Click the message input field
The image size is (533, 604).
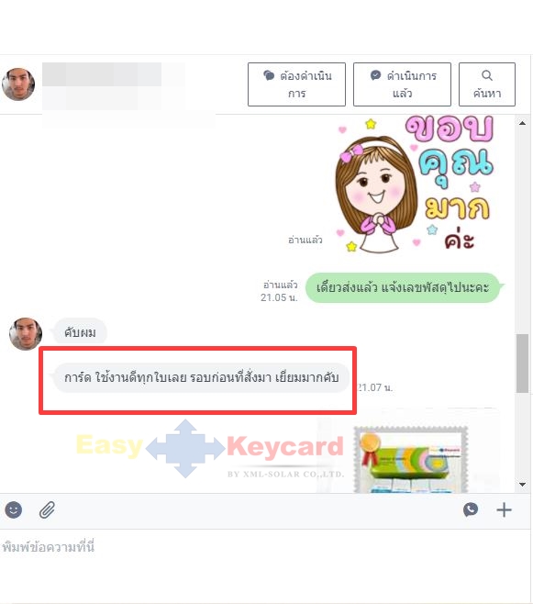pyautogui.click(x=265, y=565)
